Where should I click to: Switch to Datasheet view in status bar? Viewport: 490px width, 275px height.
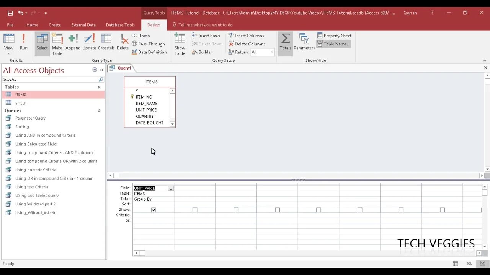(456, 264)
